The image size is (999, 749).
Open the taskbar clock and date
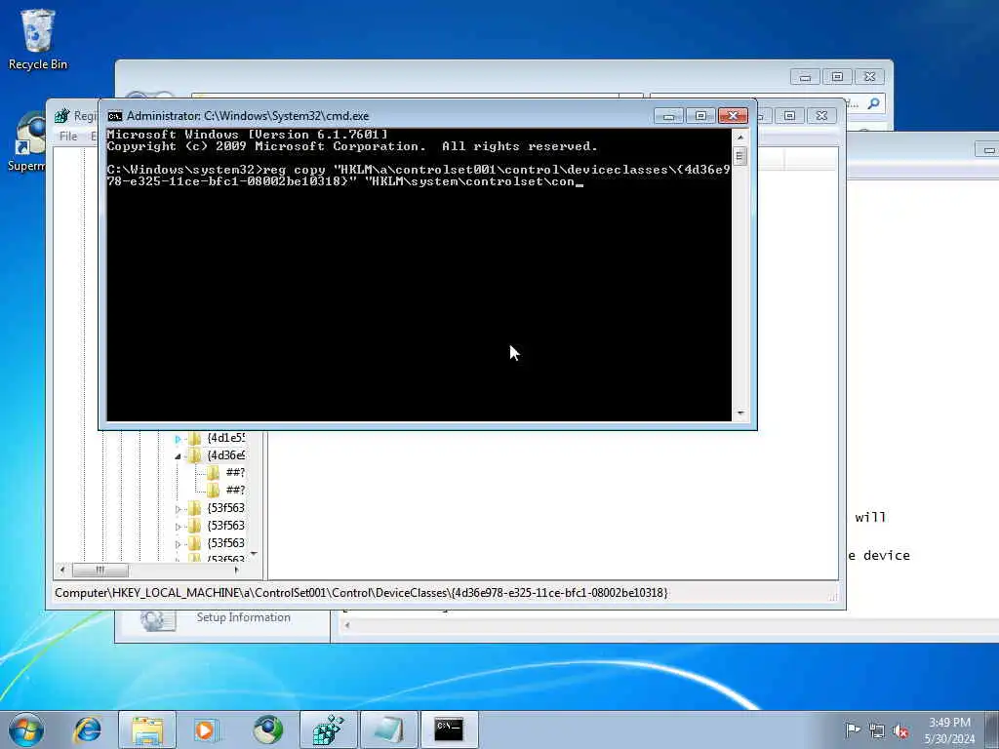coord(949,730)
